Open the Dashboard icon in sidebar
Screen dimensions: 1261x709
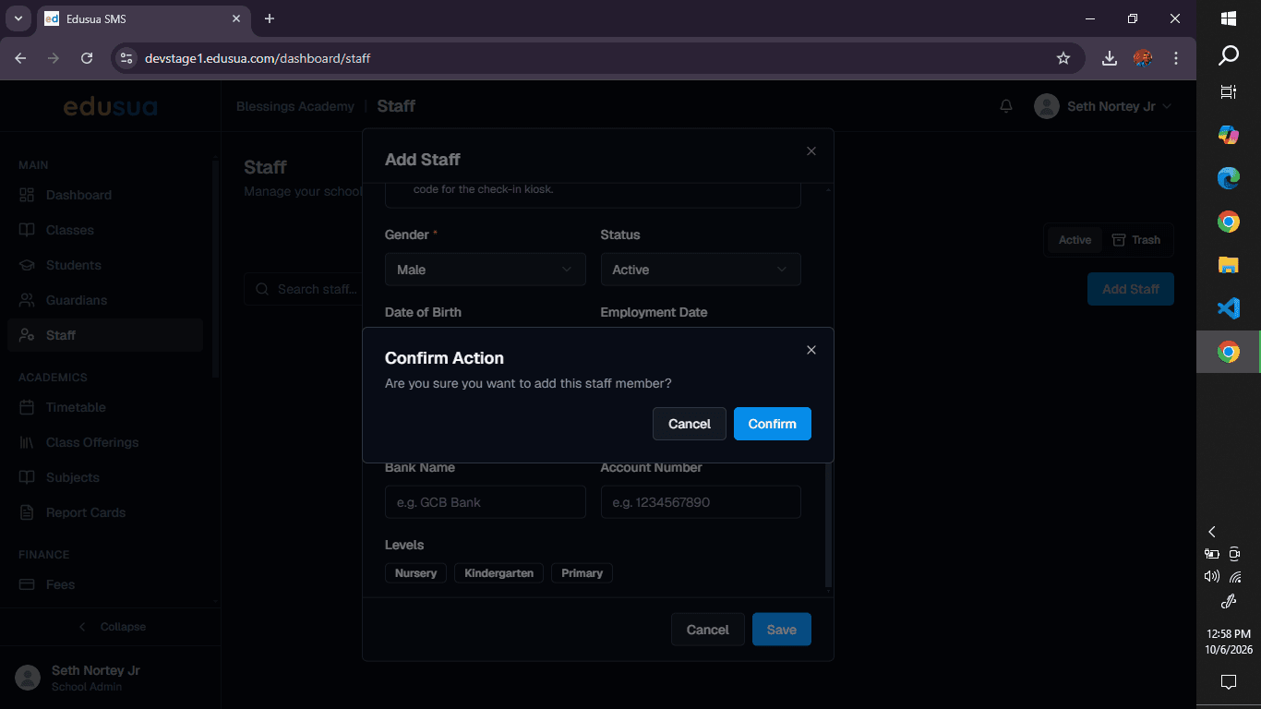(27, 195)
